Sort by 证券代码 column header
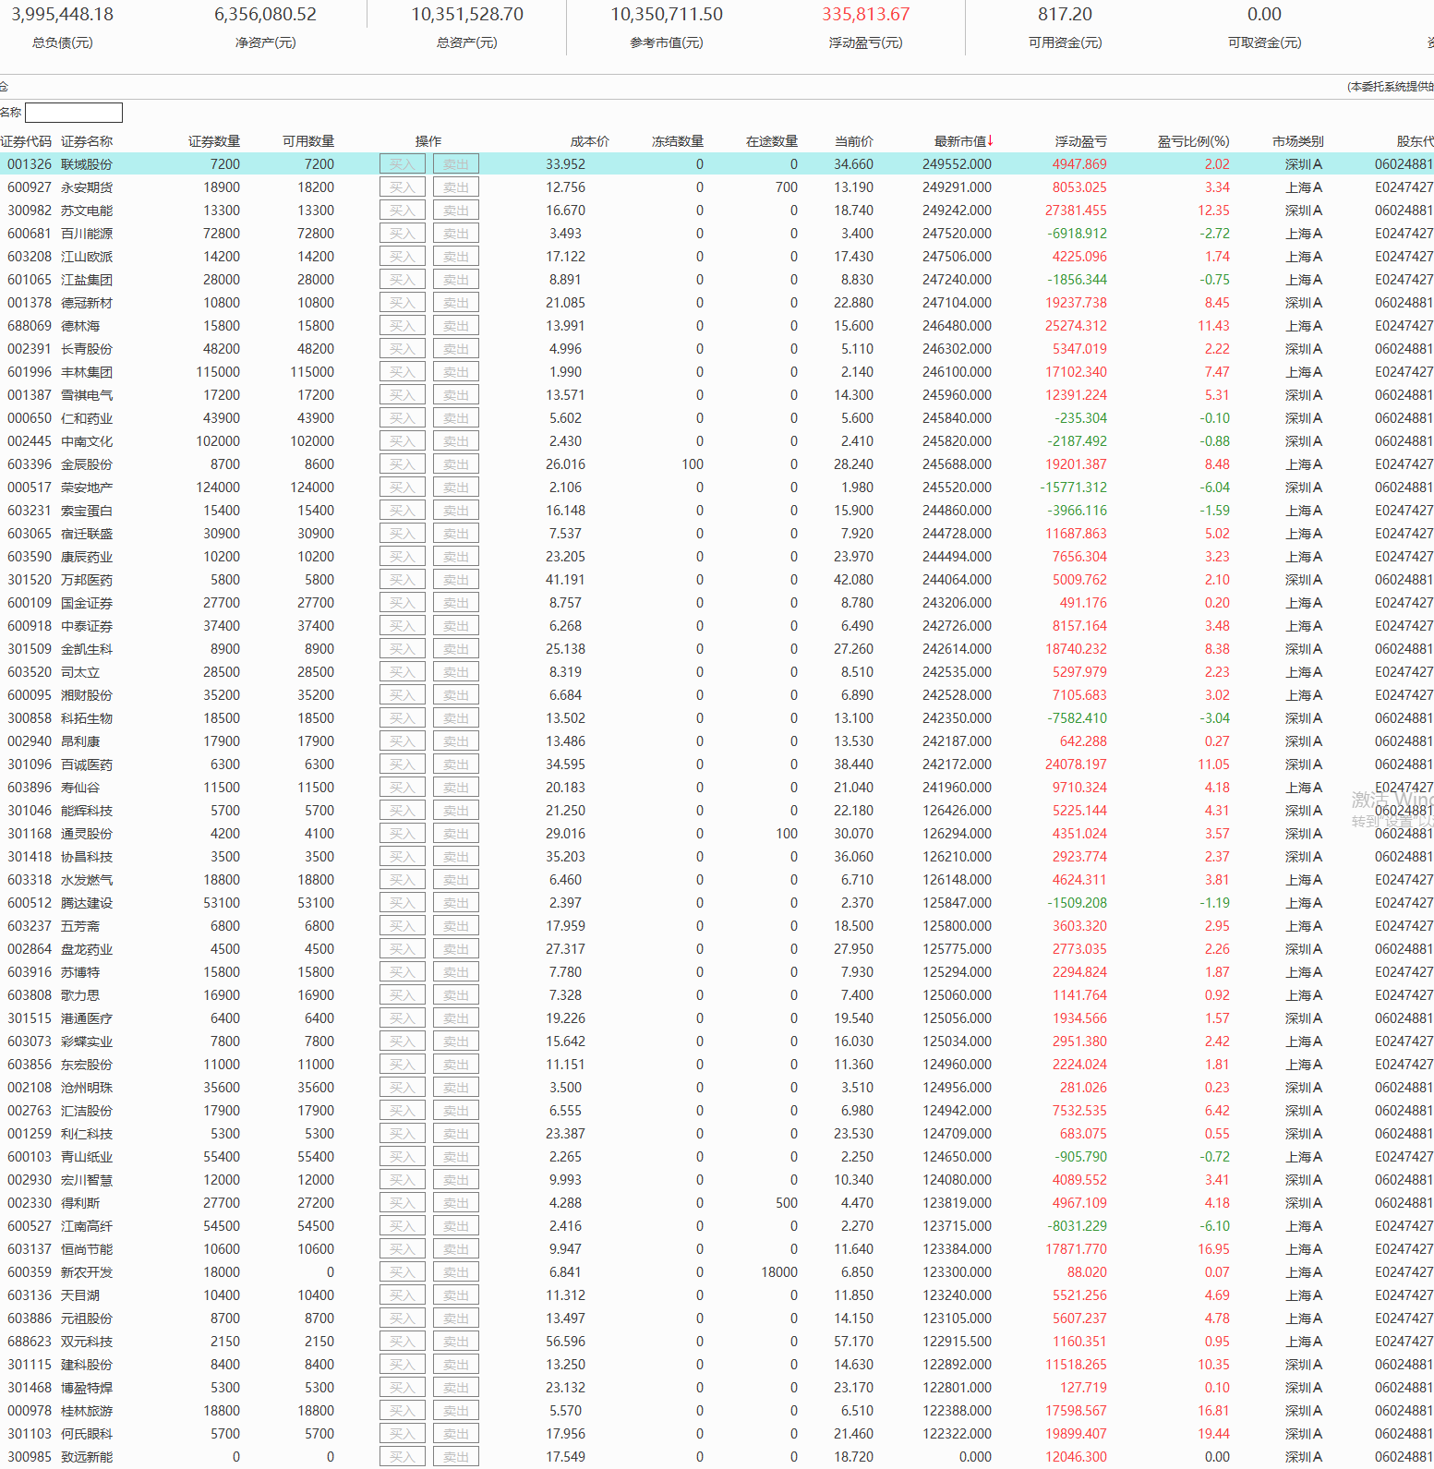 click(x=26, y=141)
